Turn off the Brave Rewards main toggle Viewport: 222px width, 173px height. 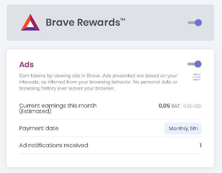(x=195, y=23)
